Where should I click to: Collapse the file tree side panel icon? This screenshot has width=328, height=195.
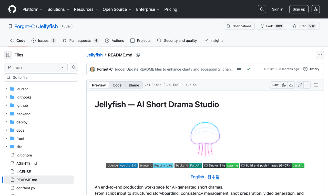[x=8, y=55]
